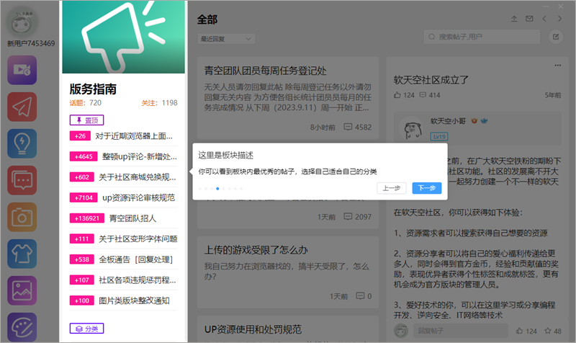Open the blue T-shirt sidebar icon
The height and width of the screenshot is (343, 576).
[22, 254]
